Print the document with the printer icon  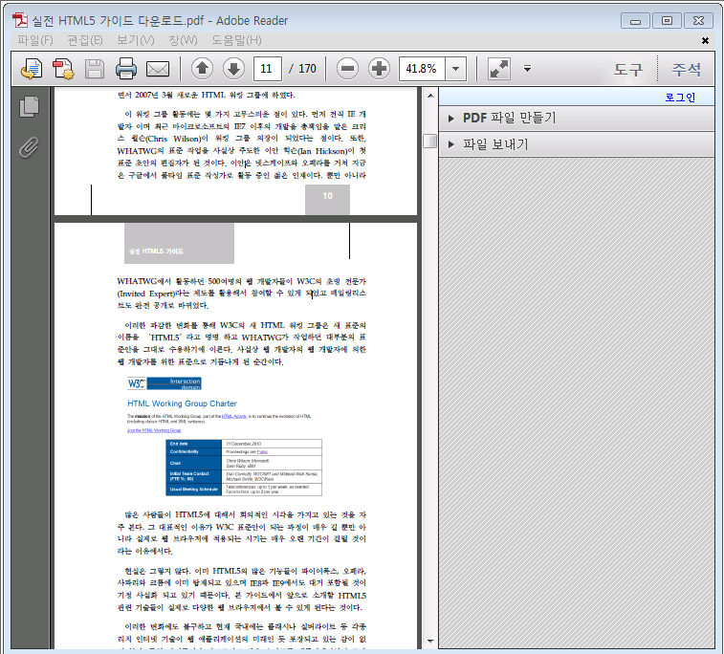(125, 69)
